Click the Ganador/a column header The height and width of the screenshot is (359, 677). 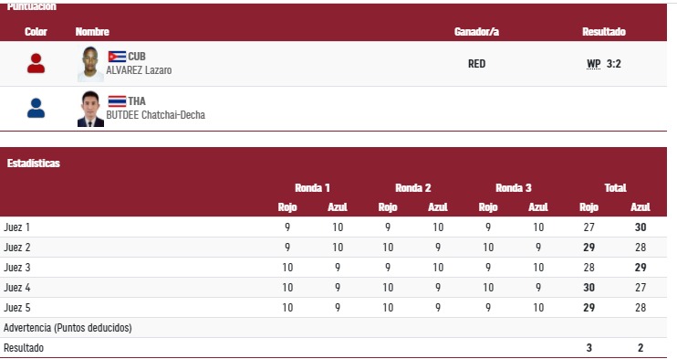[476, 32]
